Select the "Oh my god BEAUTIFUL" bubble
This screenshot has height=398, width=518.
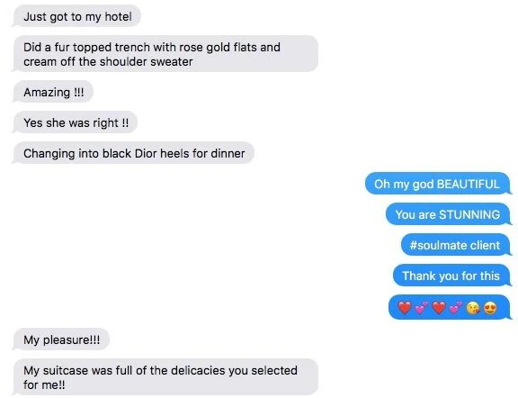[437, 184]
